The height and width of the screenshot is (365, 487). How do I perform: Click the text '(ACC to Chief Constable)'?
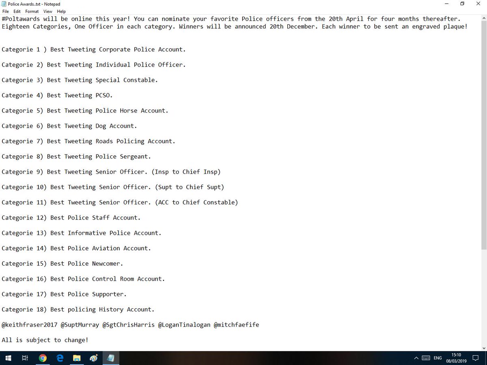(x=196, y=202)
